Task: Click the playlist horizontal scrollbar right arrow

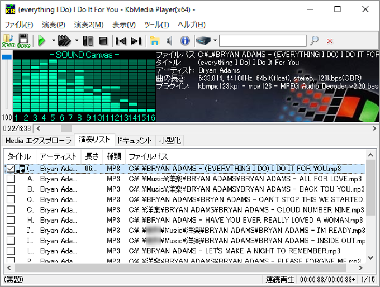Action: [360, 268]
